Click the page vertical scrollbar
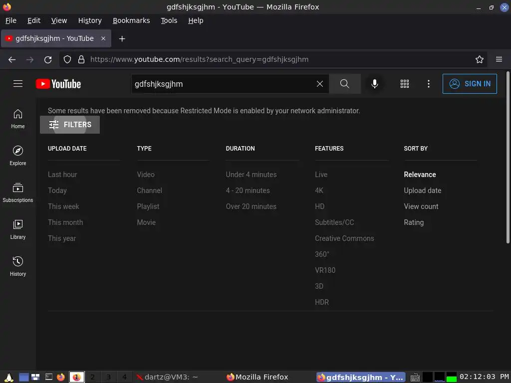Viewport: 511px width, 383px height. coord(508,157)
